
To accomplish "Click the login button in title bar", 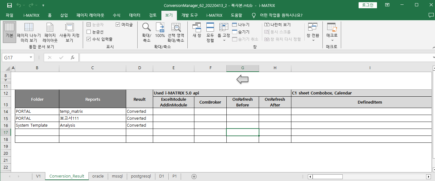I will (x=368, y=5).
